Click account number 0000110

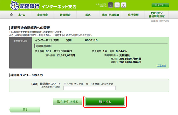click(91, 40)
